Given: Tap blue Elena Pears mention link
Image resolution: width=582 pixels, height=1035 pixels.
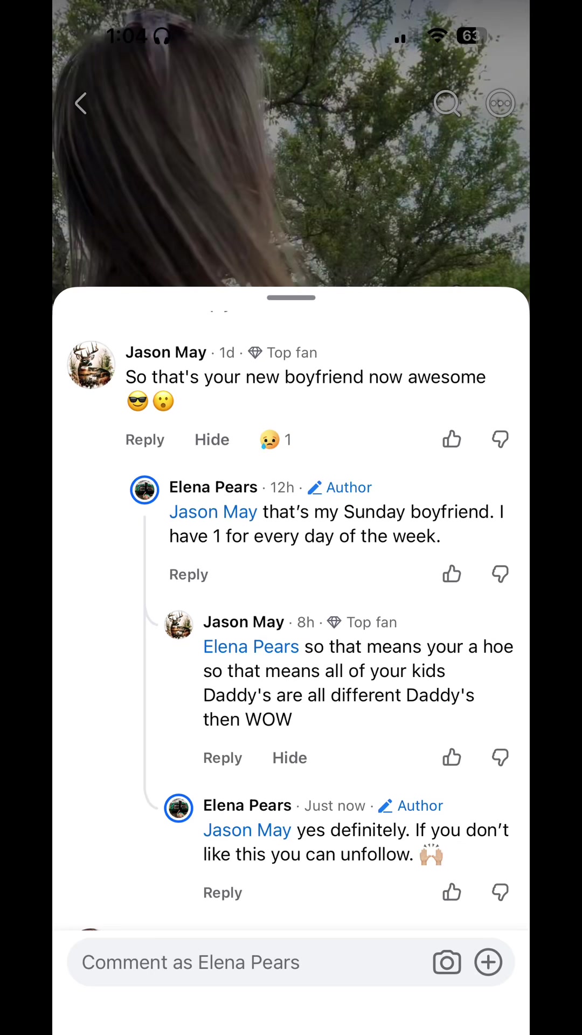Looking at the screenshot, I should (251, 646).
